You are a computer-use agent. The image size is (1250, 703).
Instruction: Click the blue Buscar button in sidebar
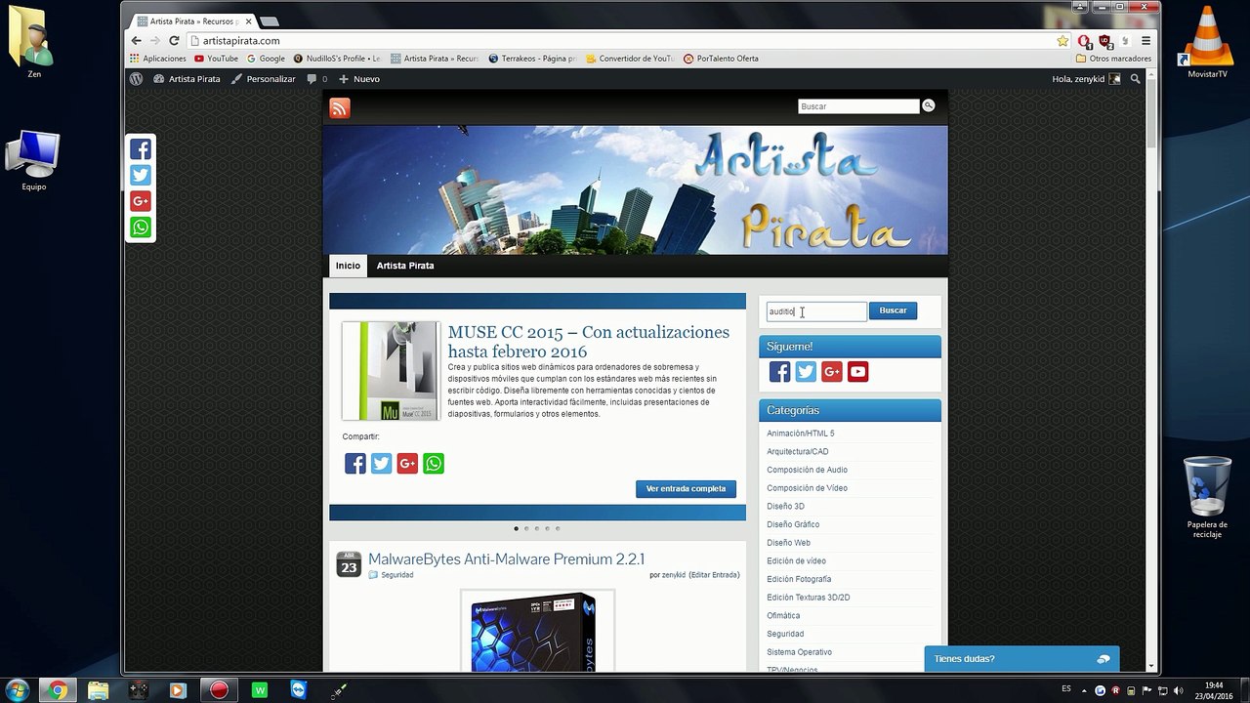[x=893, y=311]
